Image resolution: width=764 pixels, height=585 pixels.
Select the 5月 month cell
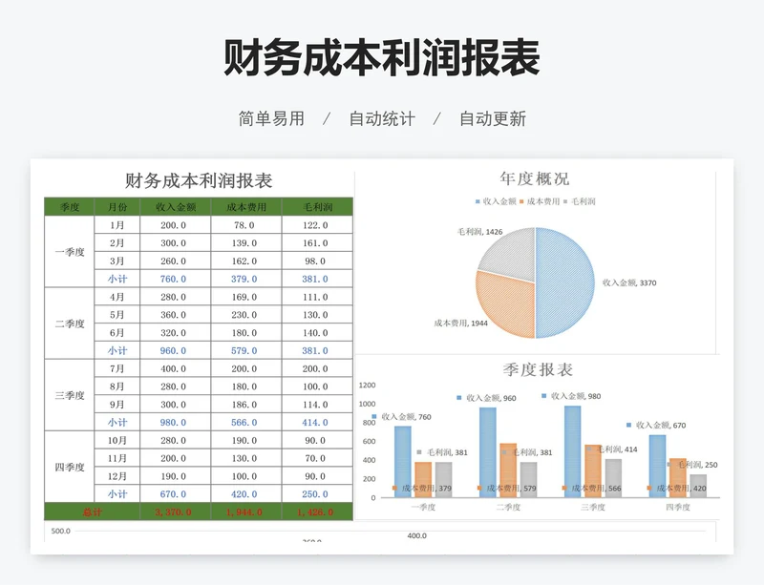[x=117, y=315]
